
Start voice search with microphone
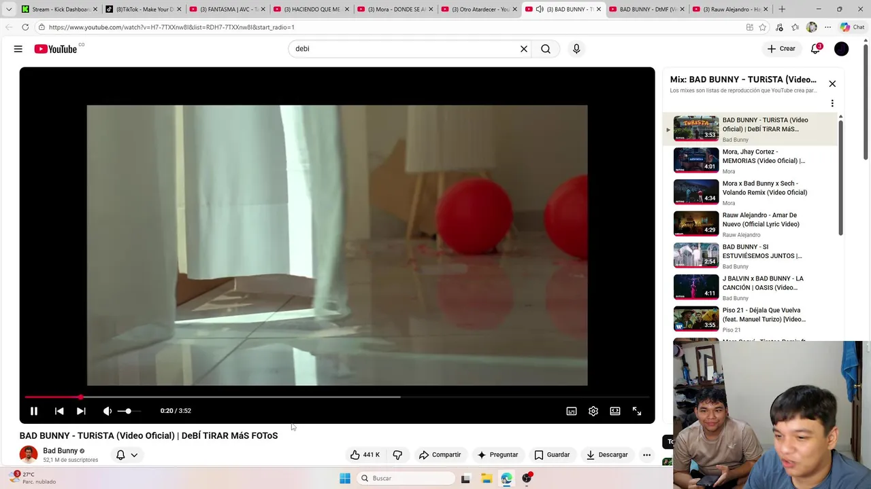pyautogui.click(x=576, y=49)
